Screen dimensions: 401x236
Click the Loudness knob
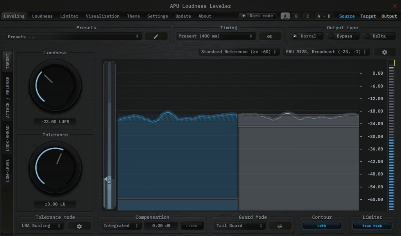tap(55, 86)
